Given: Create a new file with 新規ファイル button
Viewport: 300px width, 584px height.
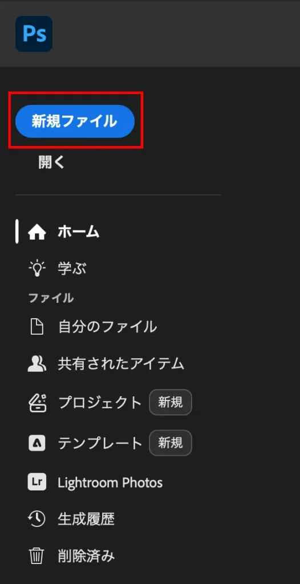Looking at the screenshot, I should point(75,121).
